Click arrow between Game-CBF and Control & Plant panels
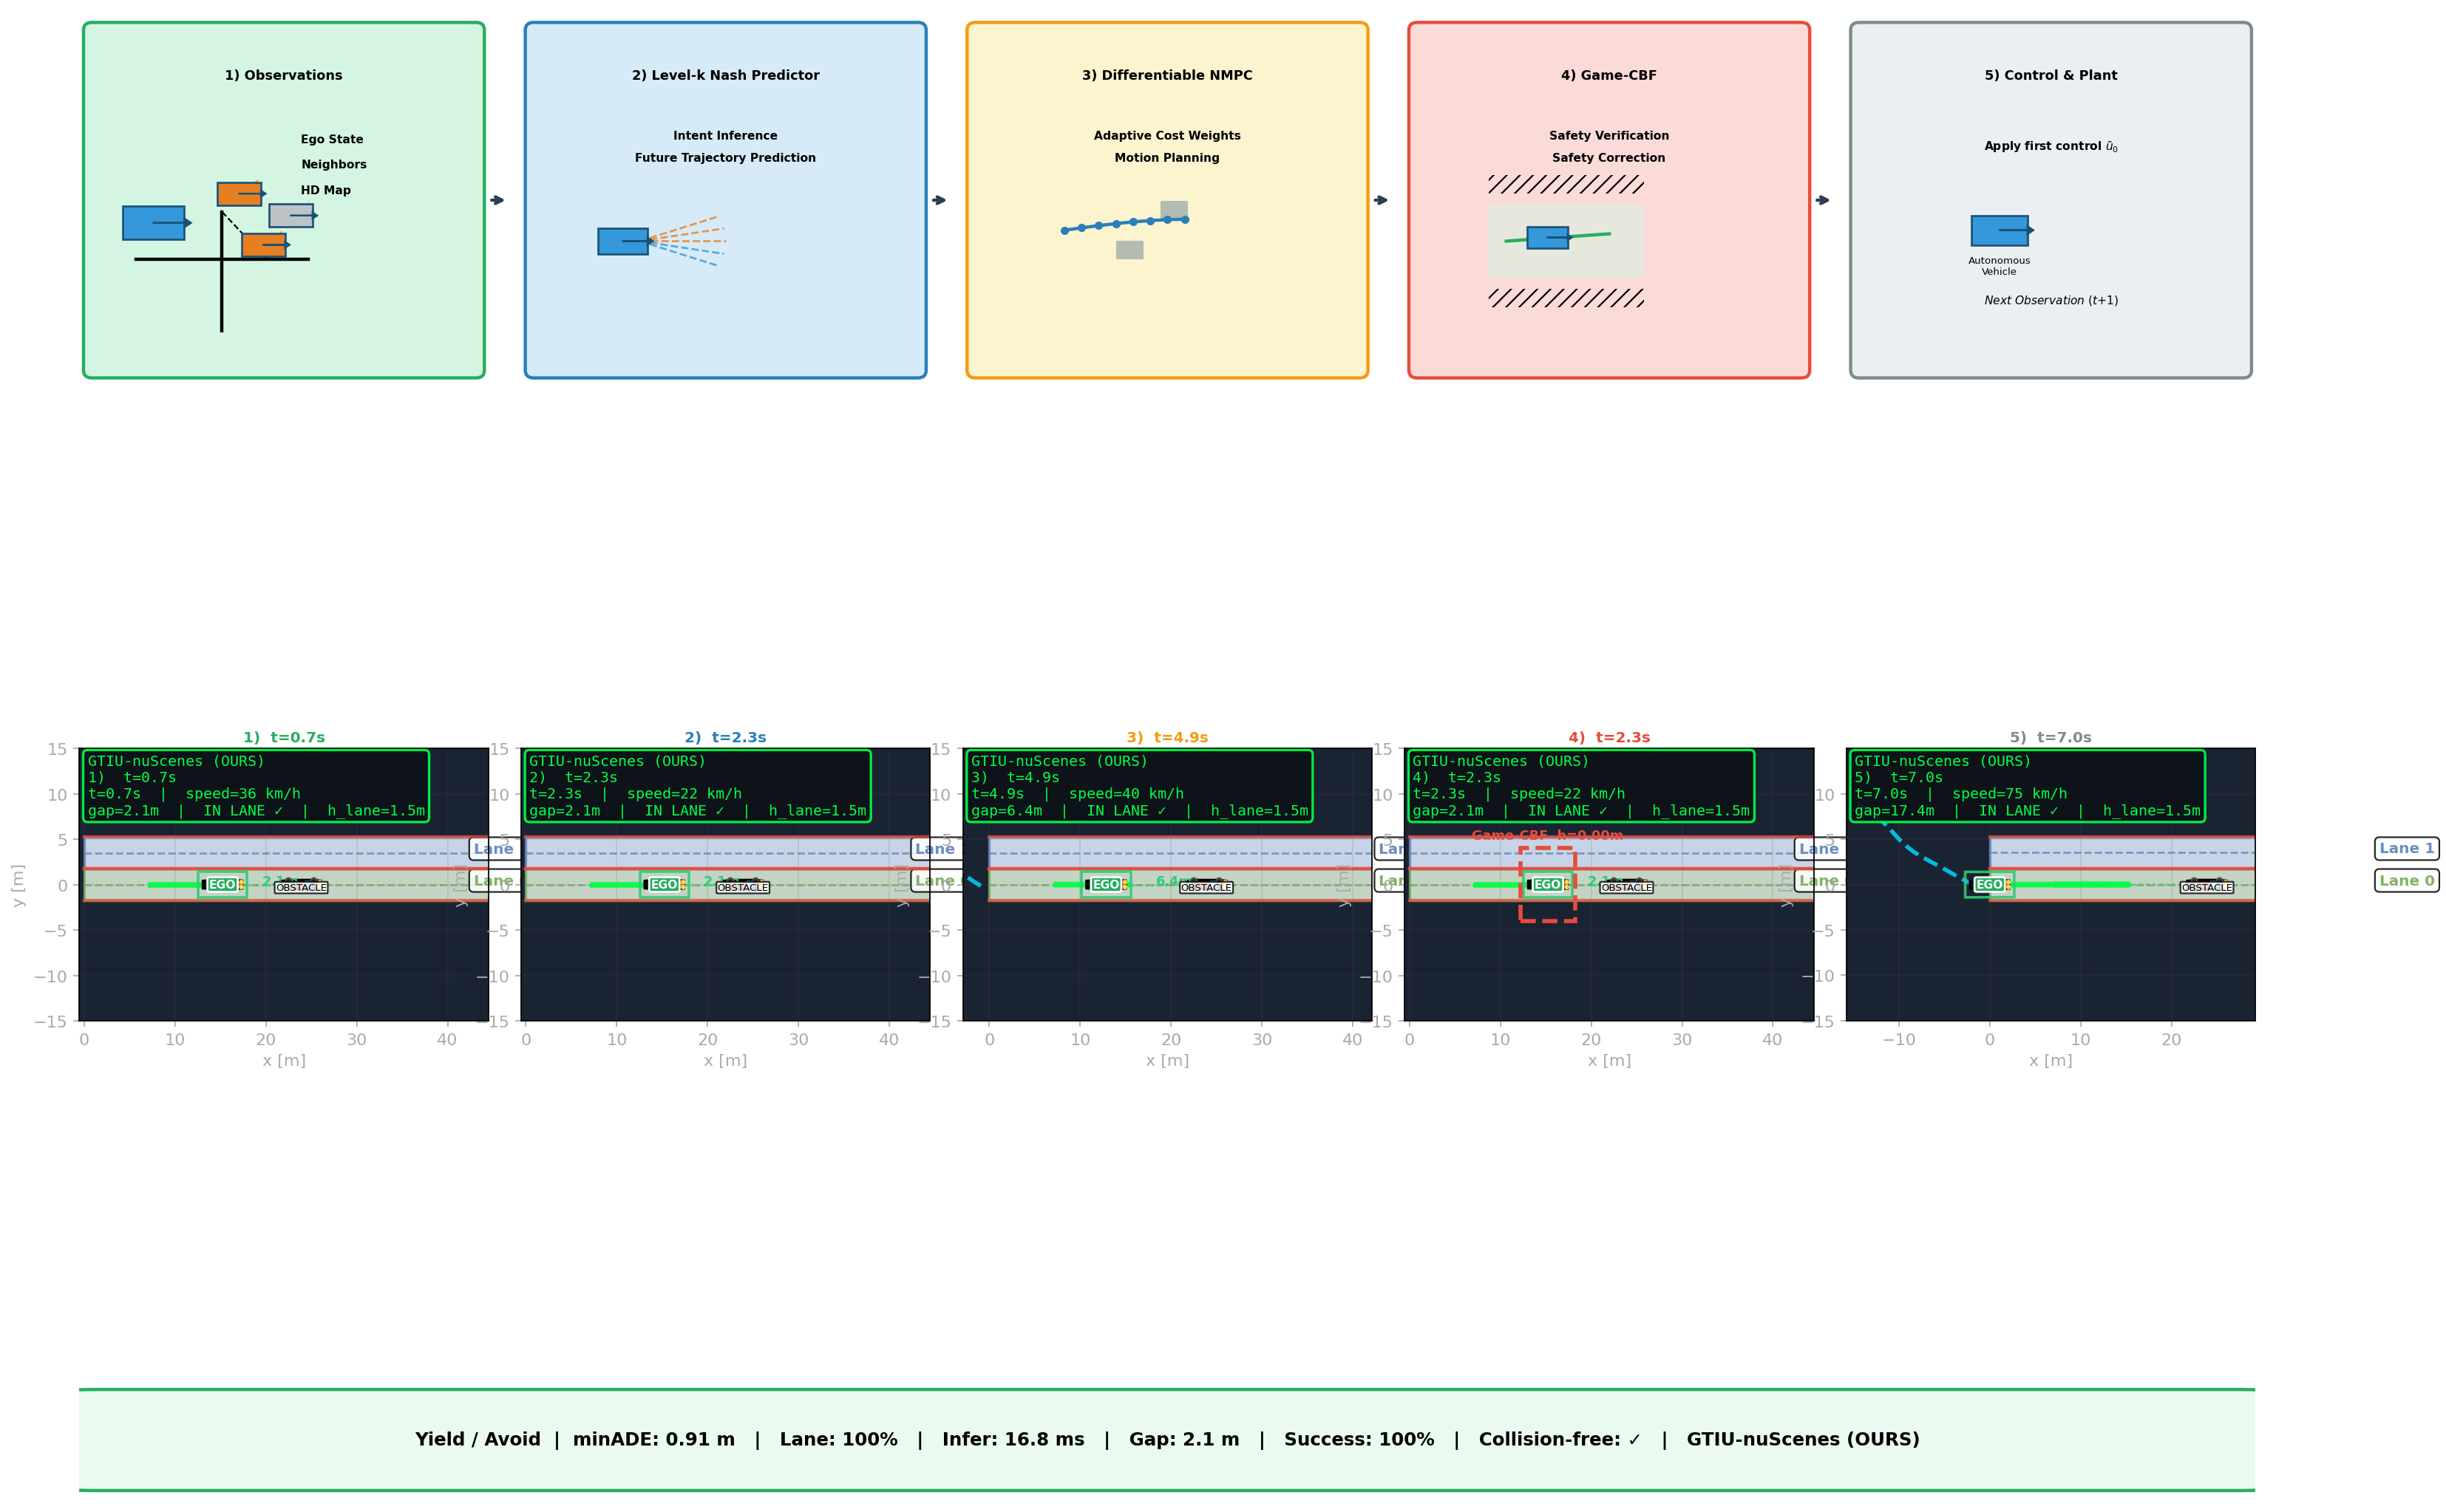This screenshot has height=1512, width=2446. (x=1823, y=200)
